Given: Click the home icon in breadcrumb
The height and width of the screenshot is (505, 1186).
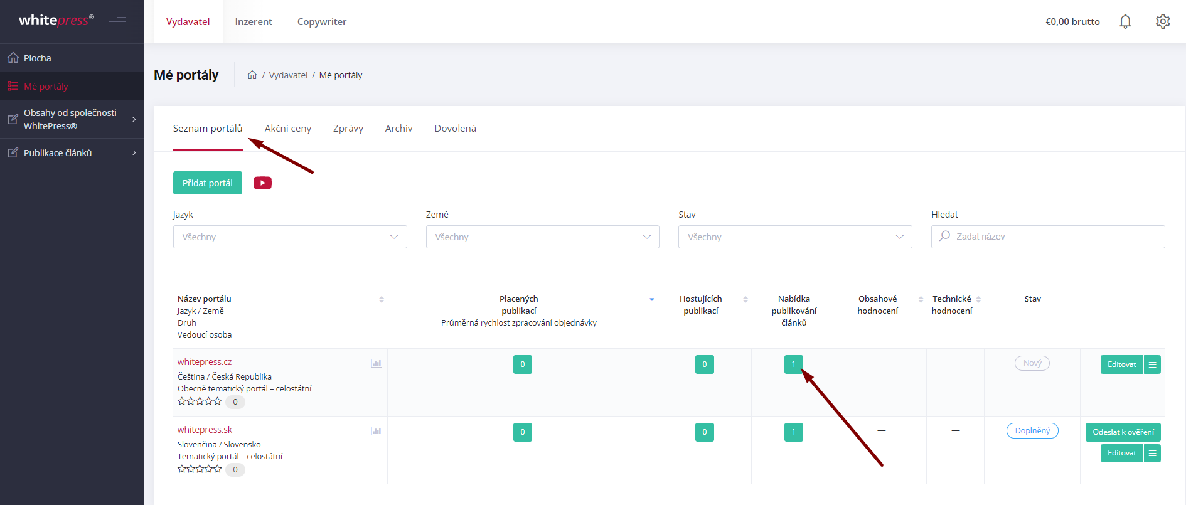Looking at the screenshot, I should coord(252,75).
